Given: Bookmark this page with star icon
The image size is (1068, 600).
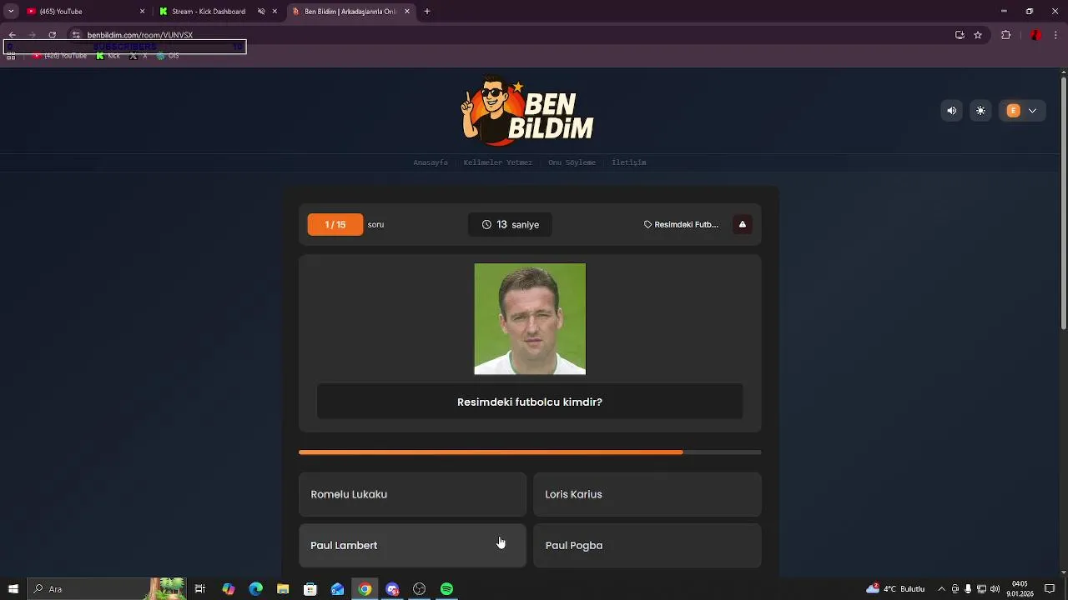Looking at the screenshot, I should pos(978,35).
